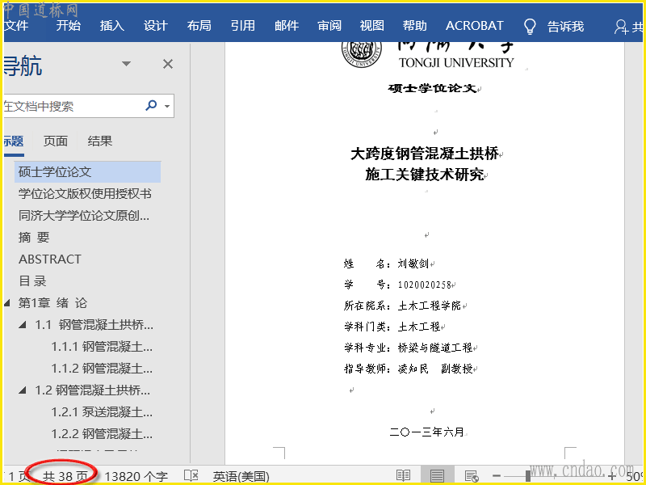
Task: Click the zoom out minus button
Action: click(x=497, y=476)
